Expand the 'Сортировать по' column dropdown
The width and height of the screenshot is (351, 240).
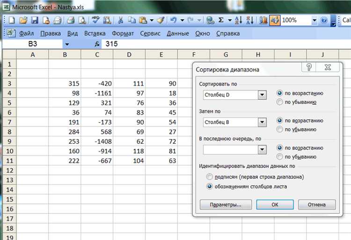(x=262, y=95)
